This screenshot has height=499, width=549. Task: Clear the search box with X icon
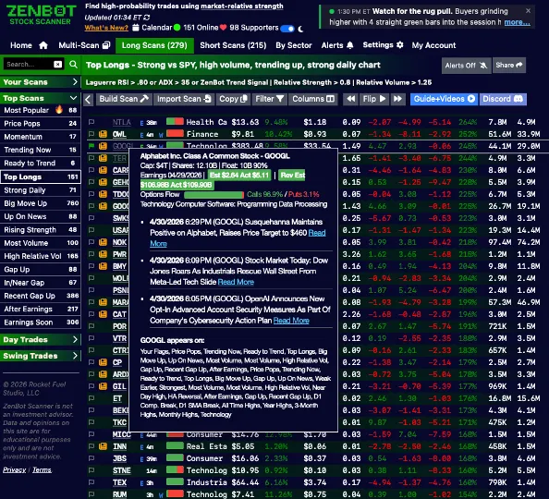coord(58,64)
